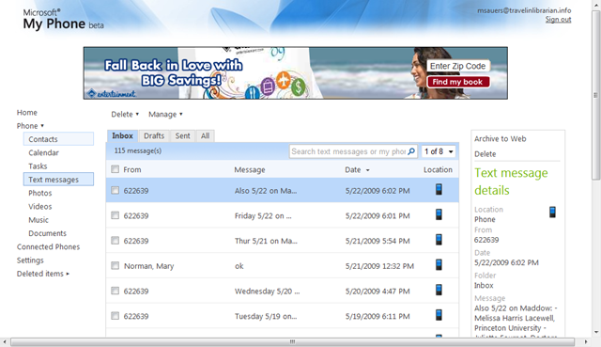Click phone icon for the Tuesday 5/19 message
Image resolution: width=601 pixels, height=347 pixels.
click(439, 315)
